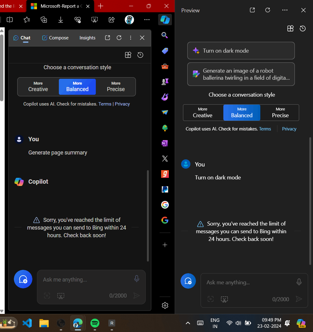Click robot ballerina image suggestion
313x332 pixels.
(241, 74)
